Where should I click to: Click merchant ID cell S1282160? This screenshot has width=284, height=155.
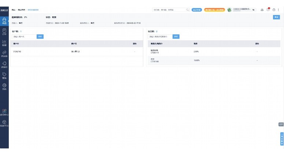coord(17,52)
